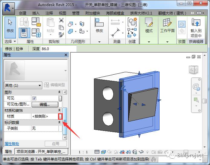Click the scissors cut geometry icon
210x165 pixels.
(61, 20)
